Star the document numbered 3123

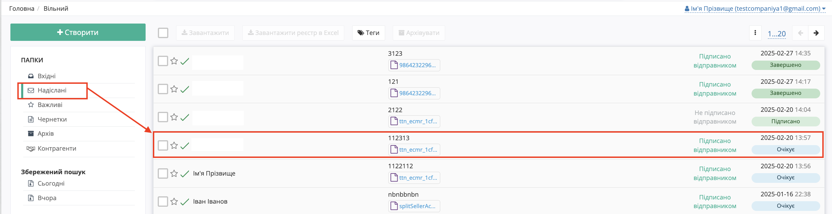(x=174, y=61)
